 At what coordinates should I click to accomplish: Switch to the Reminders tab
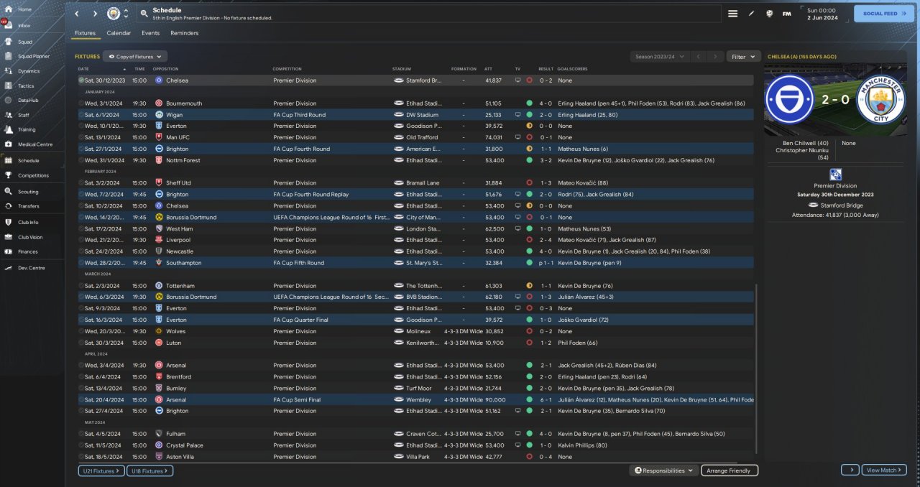point(185,33)
